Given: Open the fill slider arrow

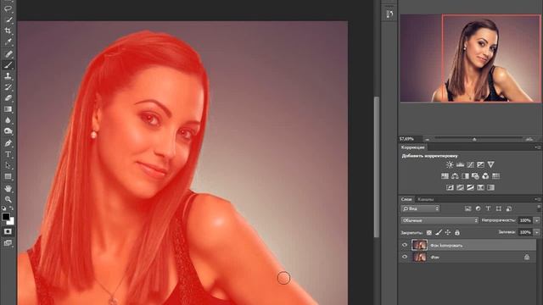Looking at the screenshot, I should tap(537, 232).
